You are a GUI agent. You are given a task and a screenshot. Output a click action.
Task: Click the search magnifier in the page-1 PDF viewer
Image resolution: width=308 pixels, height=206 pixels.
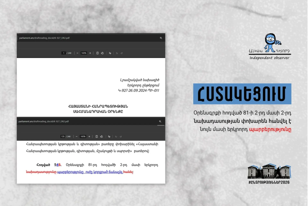(161, 38)
